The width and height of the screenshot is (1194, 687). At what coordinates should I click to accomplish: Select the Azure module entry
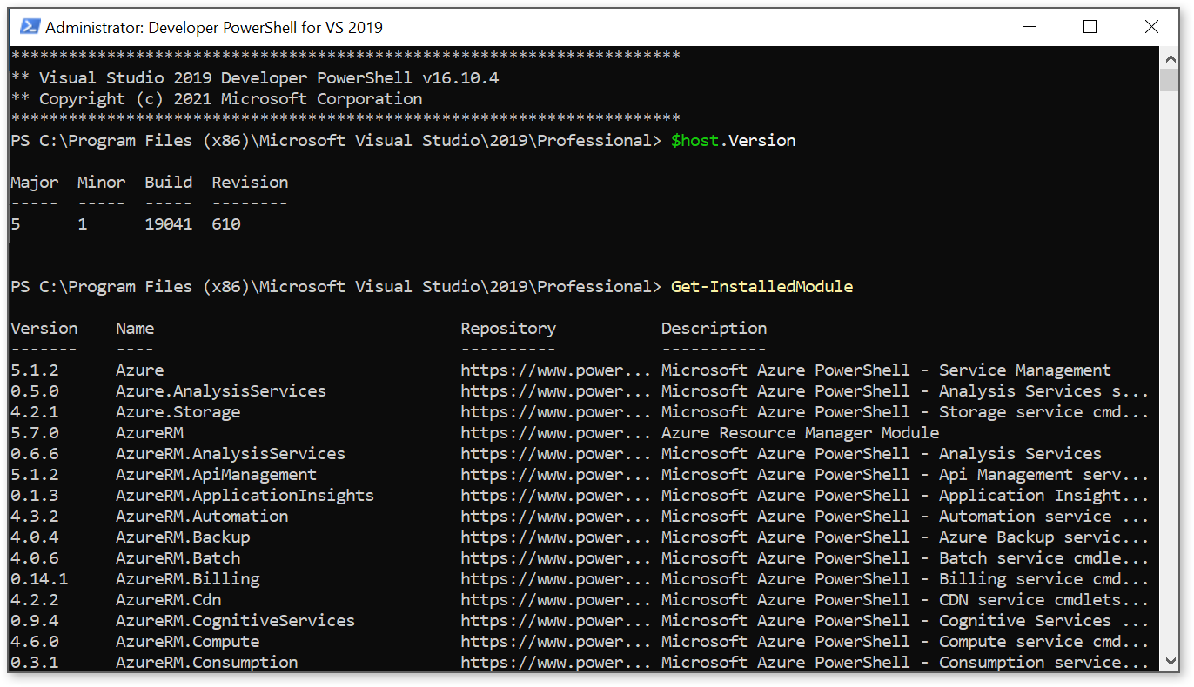point(139,370)
